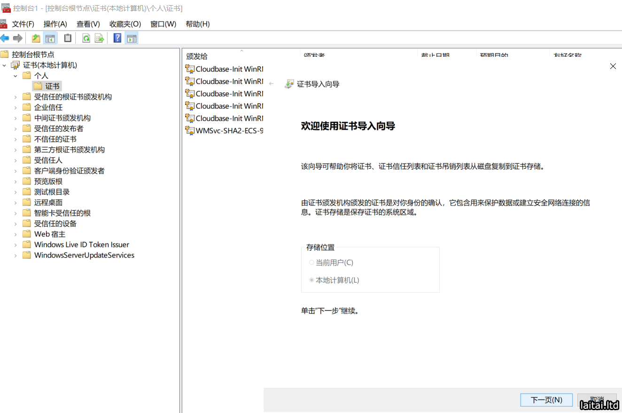Toggle the Show/Hide Console Tree icon
The height and width of the screenshot is (413, 622).
tap(50, 38)
